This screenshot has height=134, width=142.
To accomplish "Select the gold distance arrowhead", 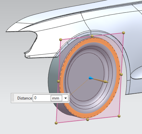I will click(106, 82).
